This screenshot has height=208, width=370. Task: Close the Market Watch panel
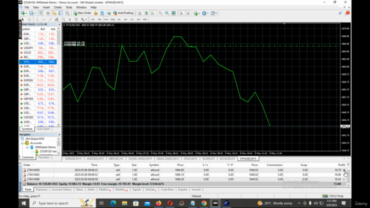click(x=59, y=24)
